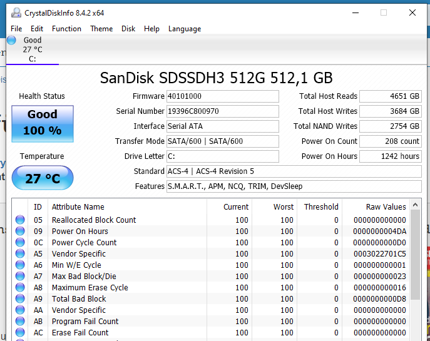Viewport: 430px width, 341px height.
Task: Select the Total Bad Block row text
Action: [79, 298]
